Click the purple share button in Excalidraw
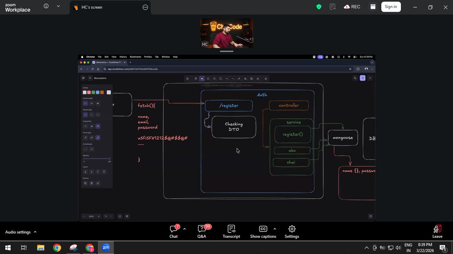This screenshot has width=453, height=254. 362,78
